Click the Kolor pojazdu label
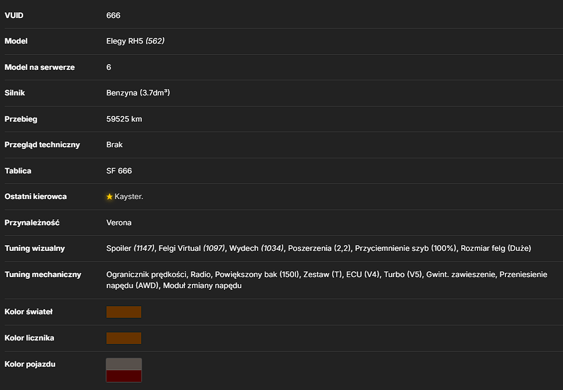563x390 pixels. point(30,364)
